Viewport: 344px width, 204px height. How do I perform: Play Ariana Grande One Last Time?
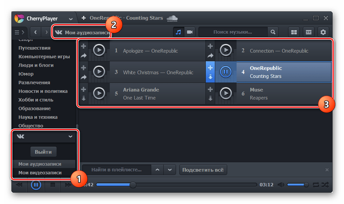pos(99,93)
